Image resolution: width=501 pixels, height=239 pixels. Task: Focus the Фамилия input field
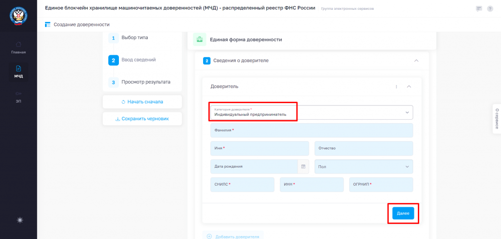(x=312, y=130)
